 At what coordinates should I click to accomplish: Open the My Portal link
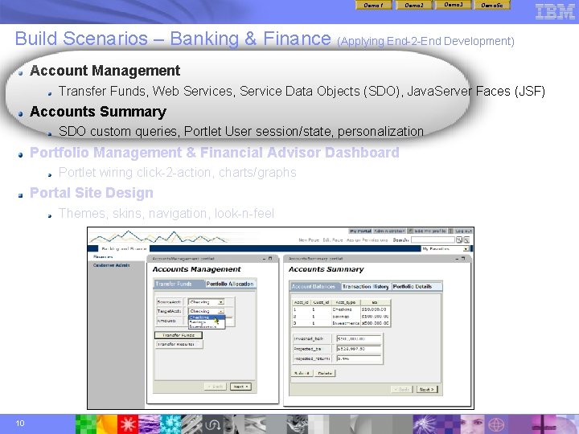click(360, 231)
